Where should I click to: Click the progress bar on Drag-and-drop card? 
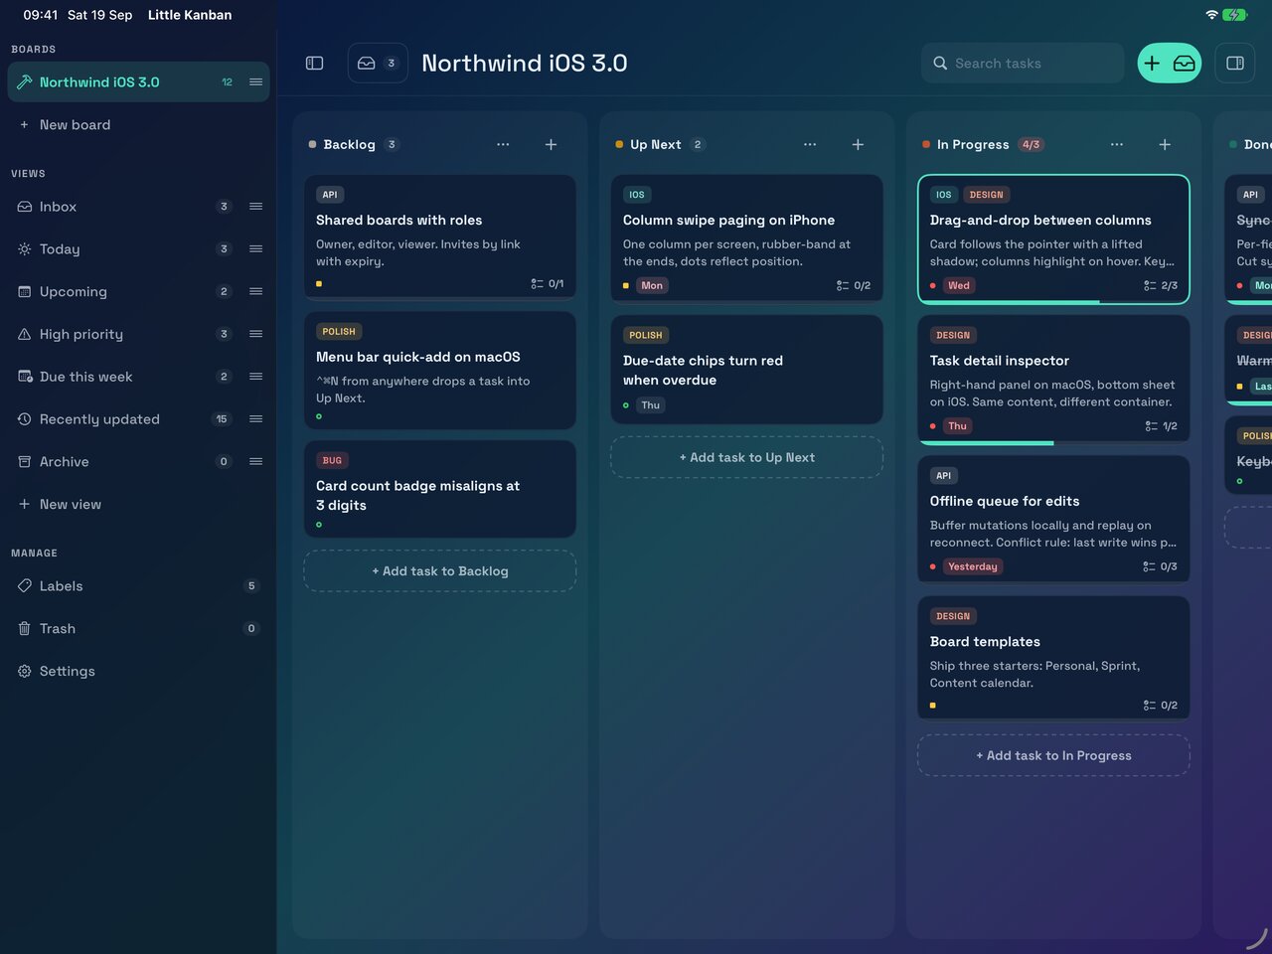click(1054, 301)
